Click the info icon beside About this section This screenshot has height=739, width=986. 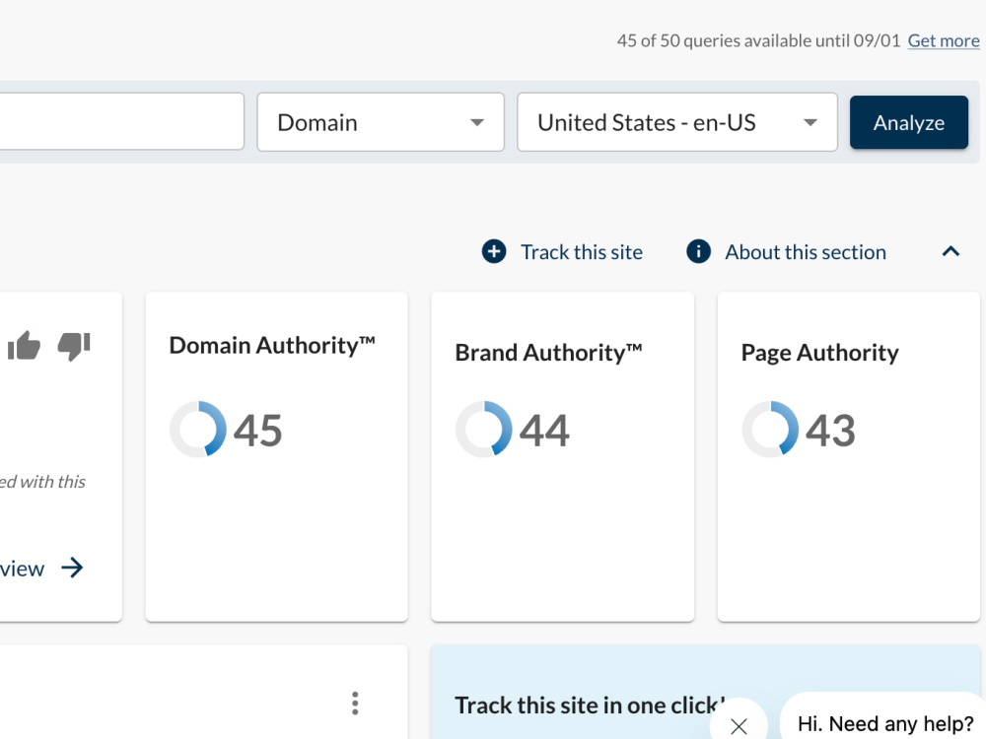698,252
